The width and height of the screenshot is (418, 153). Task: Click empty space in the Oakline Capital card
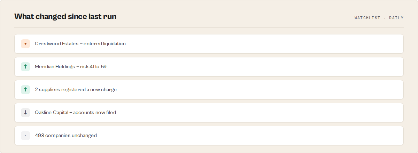261,113
